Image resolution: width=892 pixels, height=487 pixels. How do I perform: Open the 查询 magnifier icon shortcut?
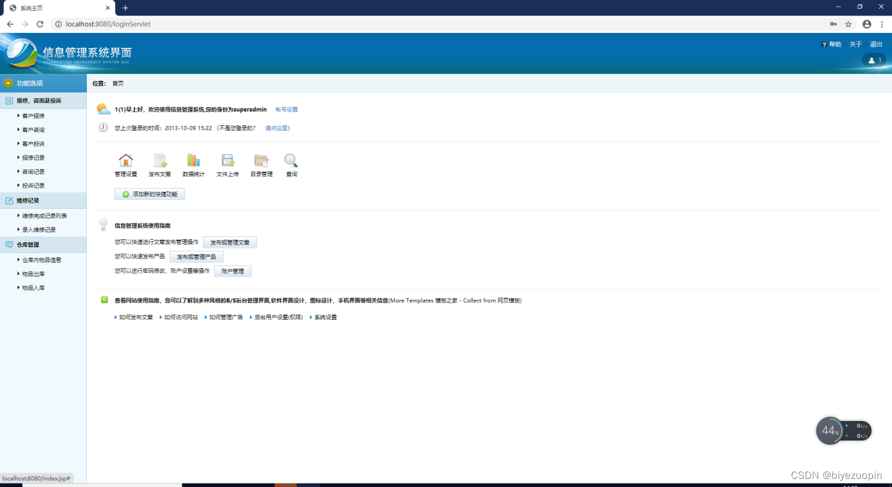point(291,160)
